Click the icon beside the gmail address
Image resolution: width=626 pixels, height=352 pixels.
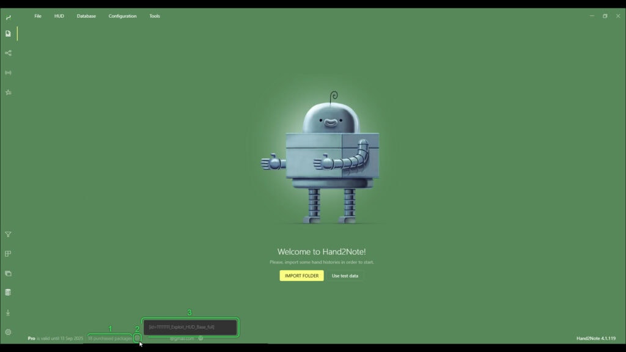pyautogui.click(x=201, y=339)
